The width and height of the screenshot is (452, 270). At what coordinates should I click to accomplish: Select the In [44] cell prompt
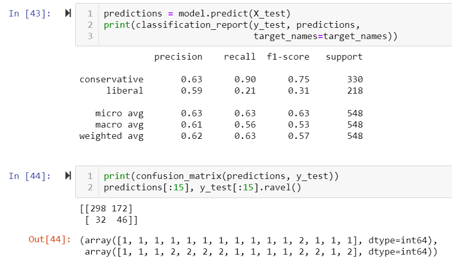[30, 176]
